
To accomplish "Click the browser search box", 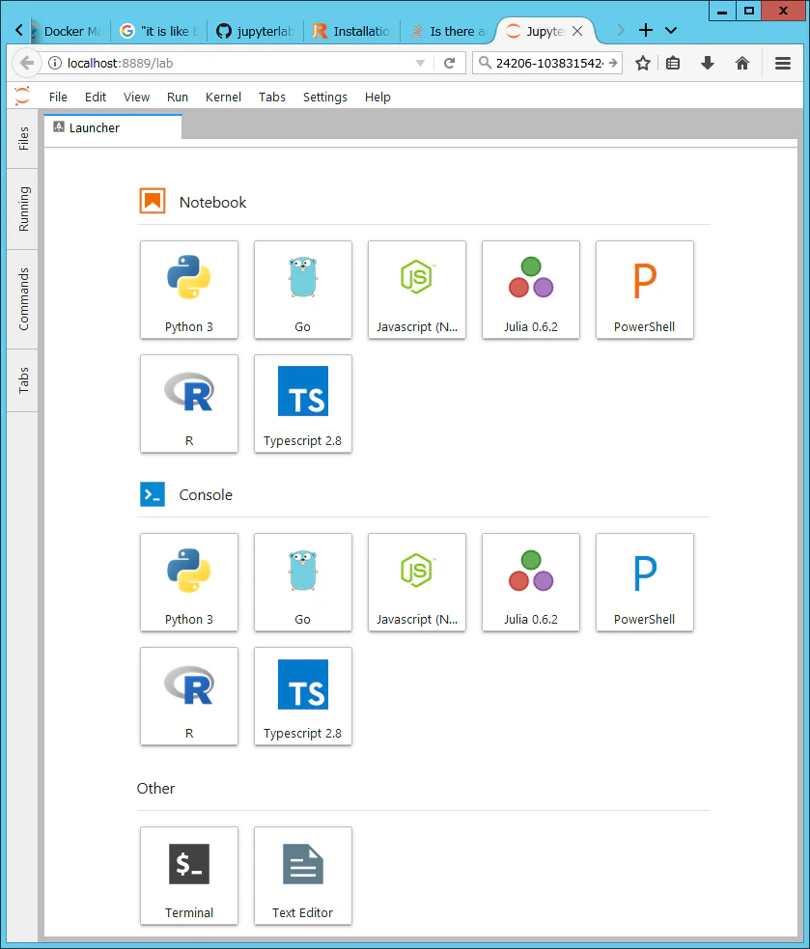I will point(546,63).
